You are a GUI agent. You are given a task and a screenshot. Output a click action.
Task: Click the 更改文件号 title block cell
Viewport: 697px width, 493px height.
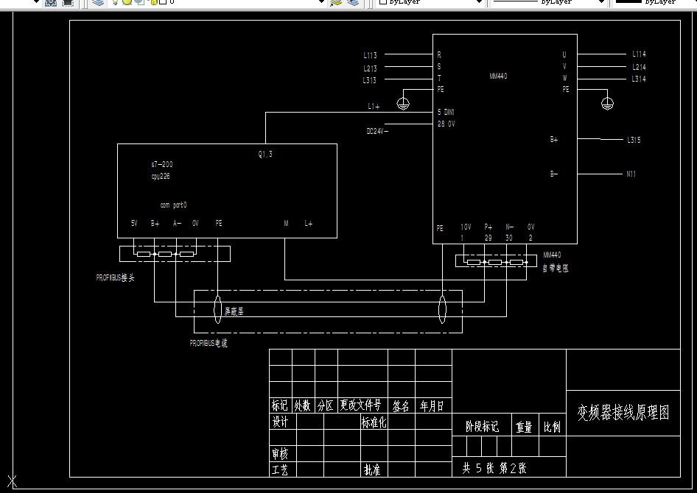click(x=362, y=405)
